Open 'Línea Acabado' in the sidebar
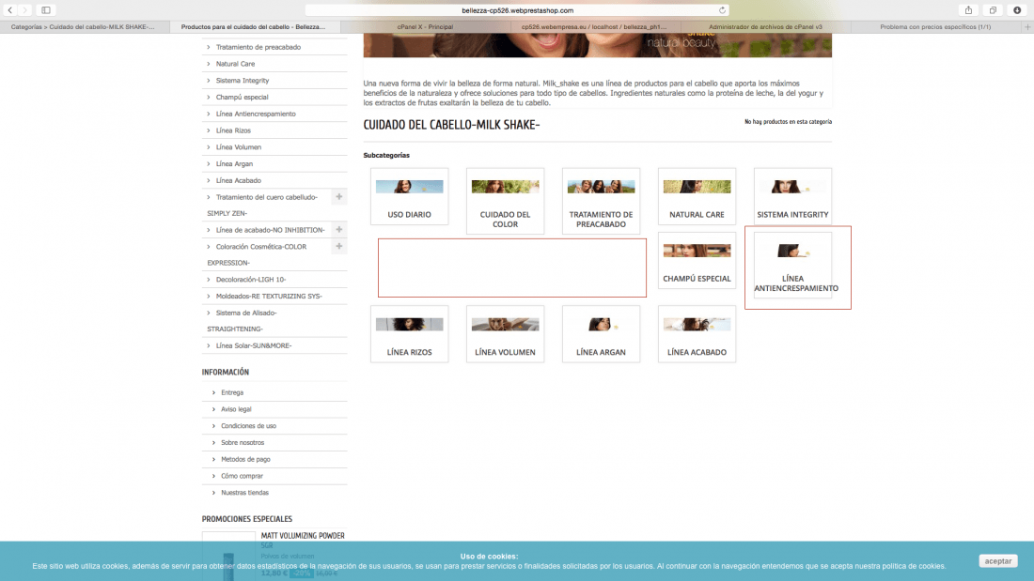The image size is (1034, 581). tap(238, 180)
